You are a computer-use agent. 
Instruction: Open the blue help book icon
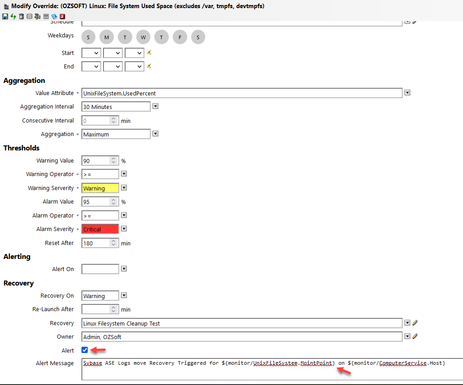click(x=54, y=16)
